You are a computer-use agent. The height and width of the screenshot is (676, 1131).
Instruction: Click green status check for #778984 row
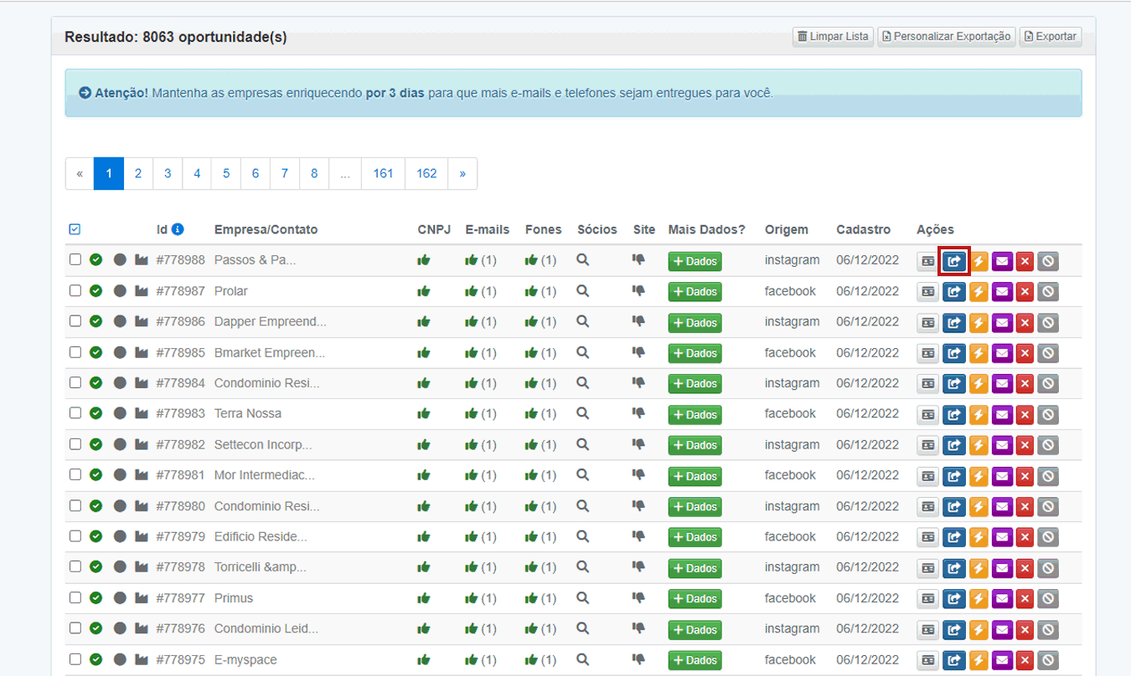pos(96,382)
